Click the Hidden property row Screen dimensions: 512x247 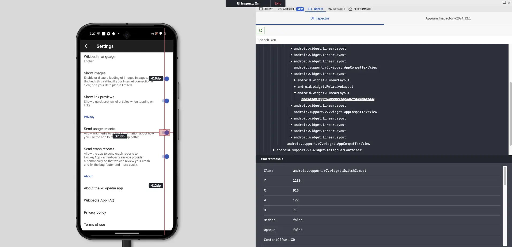coord(382,220)
